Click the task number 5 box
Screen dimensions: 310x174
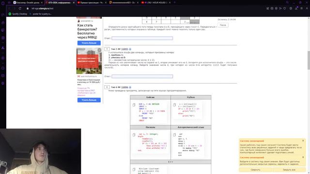coord(107,49)
